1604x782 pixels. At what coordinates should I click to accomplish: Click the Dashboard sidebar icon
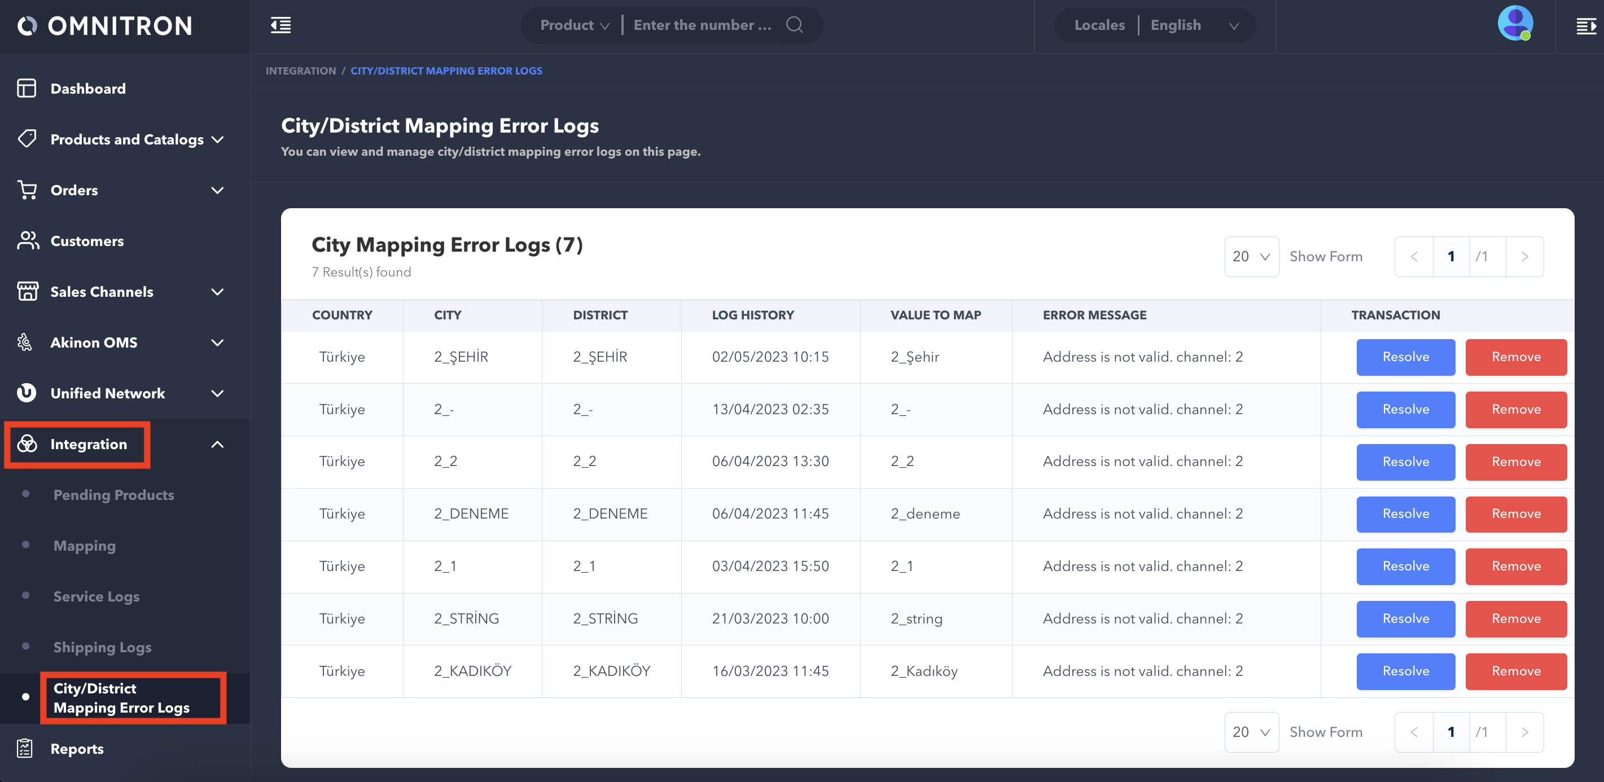pyautogui.click(x=26, y=89)
